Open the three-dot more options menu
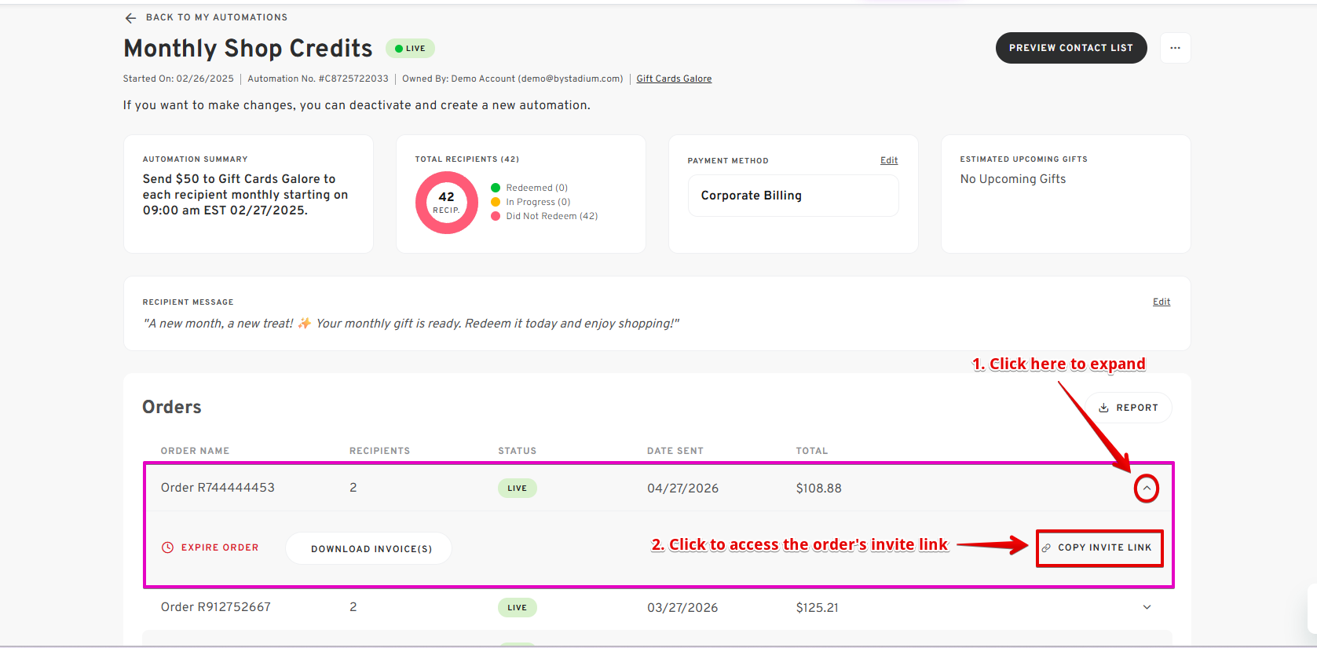The width and height of the screenshot is (1317, 648). (x=1175, y=48)
